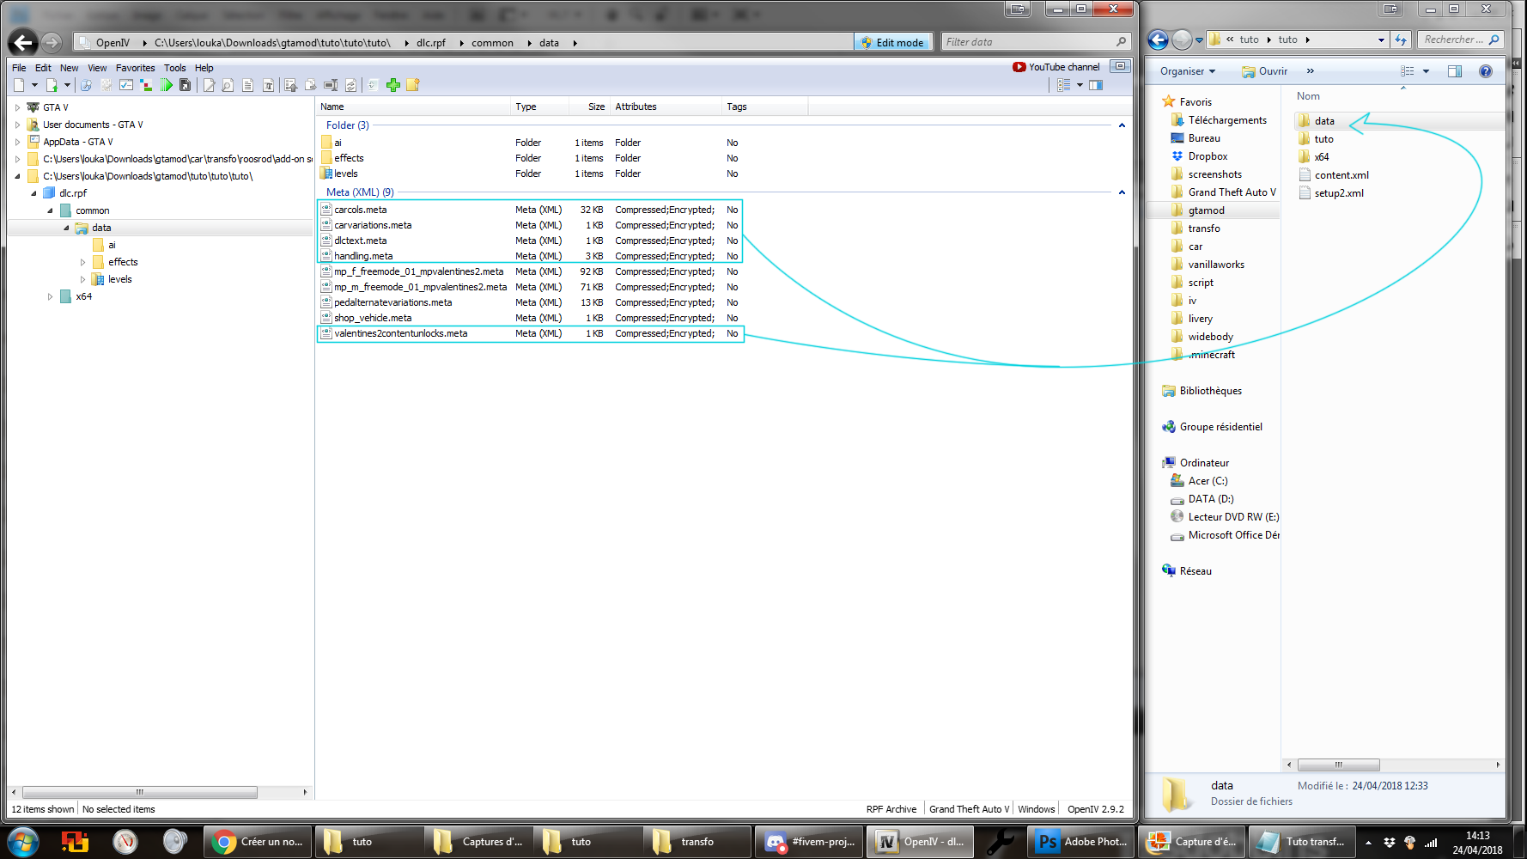
Task: Open the New menu
Action: tap(70, 68)
